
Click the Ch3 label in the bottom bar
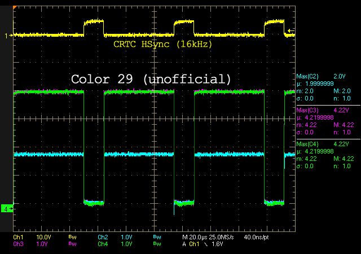18,244
